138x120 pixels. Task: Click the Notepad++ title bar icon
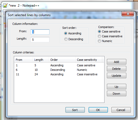(x=5, y=6)
